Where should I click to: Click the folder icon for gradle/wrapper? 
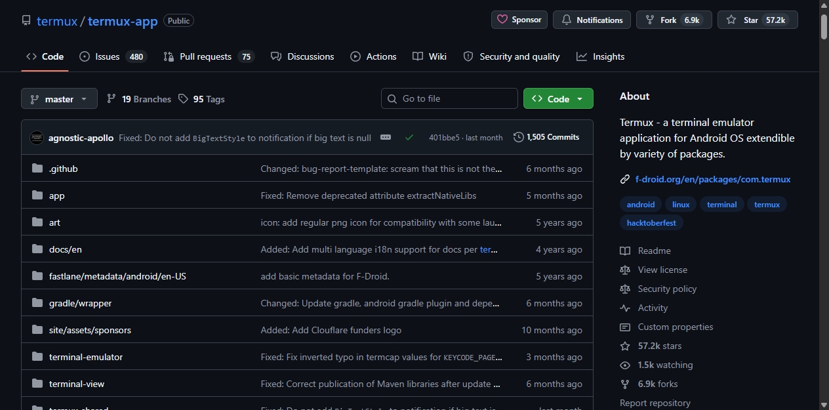point(37,303)
